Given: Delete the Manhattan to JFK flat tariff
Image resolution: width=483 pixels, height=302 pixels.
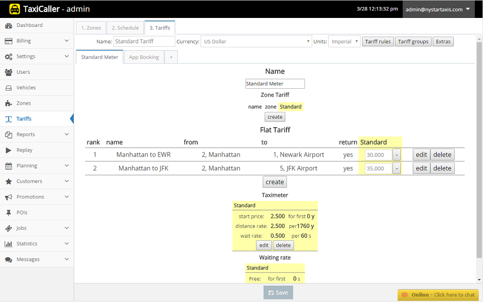Looking at the screenshot, I should tap(442, 168).
